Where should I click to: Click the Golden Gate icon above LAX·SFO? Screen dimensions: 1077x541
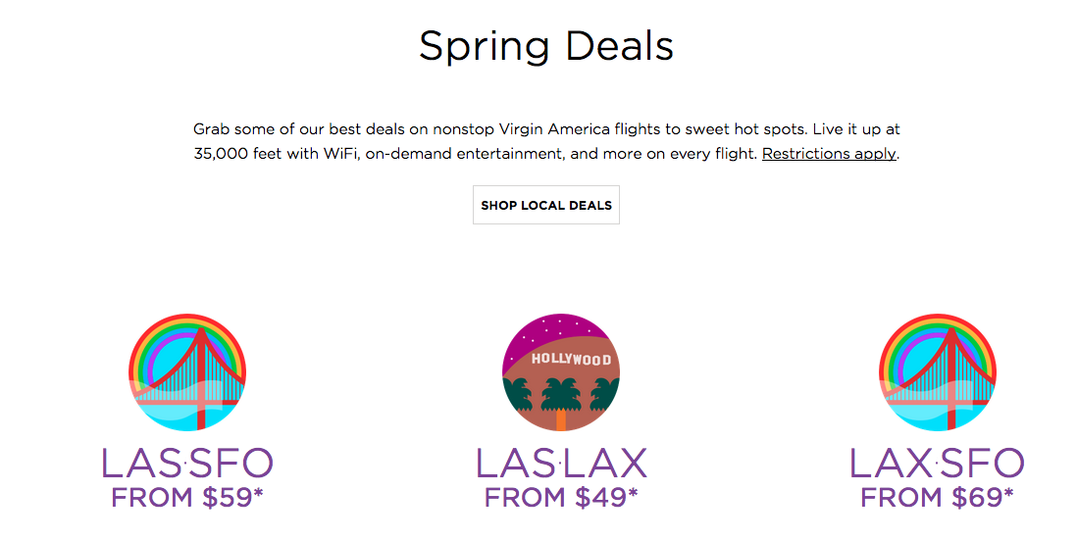coord(938,372)
